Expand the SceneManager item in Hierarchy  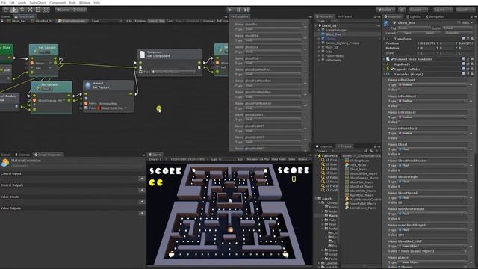(320, 30)
